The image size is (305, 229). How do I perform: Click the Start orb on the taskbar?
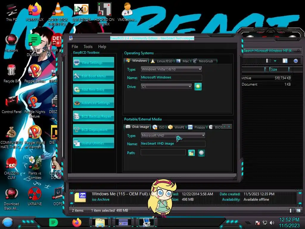coord(8,223)
